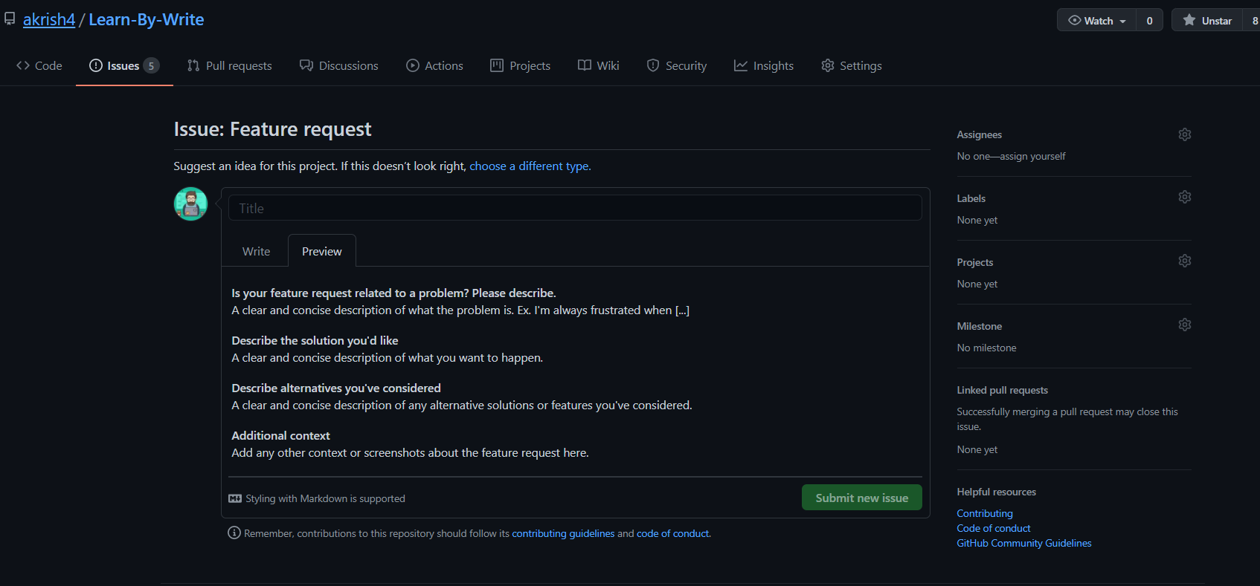Screen dimensions: 1260x586
Task: Open Labels gear menu
Action: pyautogui.click(x=1185, y=197)
